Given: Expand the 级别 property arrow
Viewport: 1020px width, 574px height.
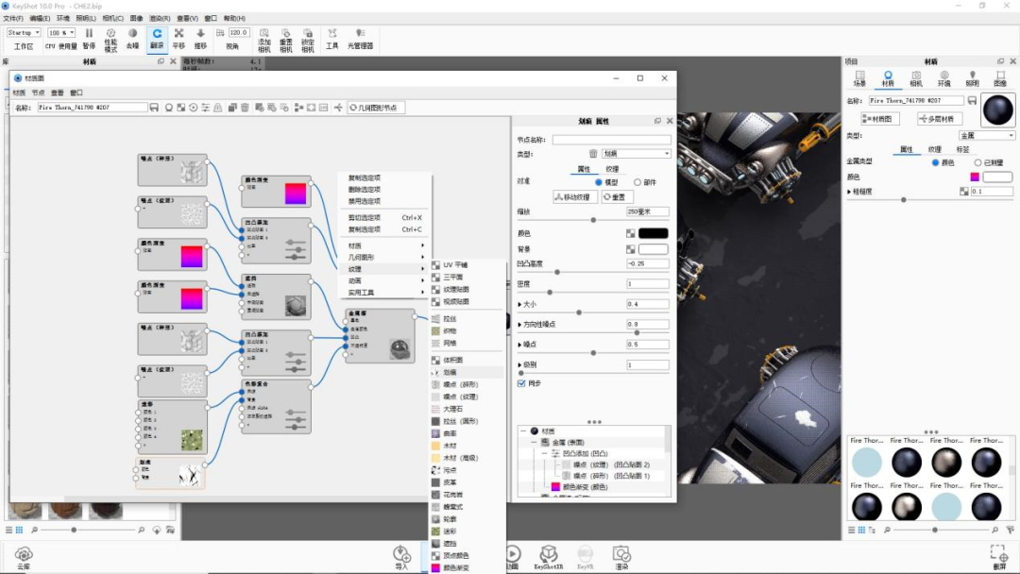Looking at the screenshot, I should [519, 364].
